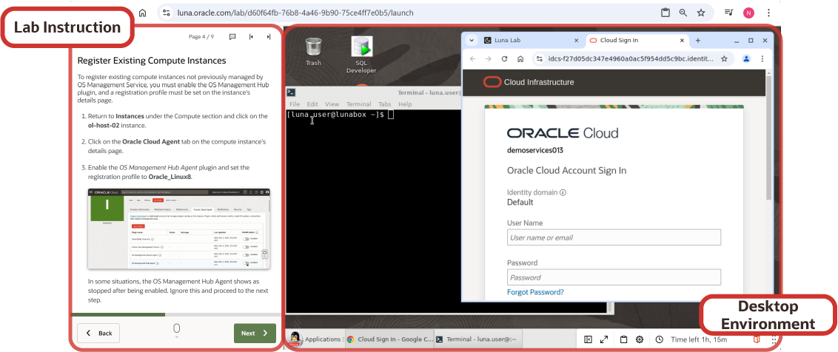The width and height of the screenshot is (838, 352).
Task: Open the red book icon in lab toolbar
Action: click(x=757, y=339)
